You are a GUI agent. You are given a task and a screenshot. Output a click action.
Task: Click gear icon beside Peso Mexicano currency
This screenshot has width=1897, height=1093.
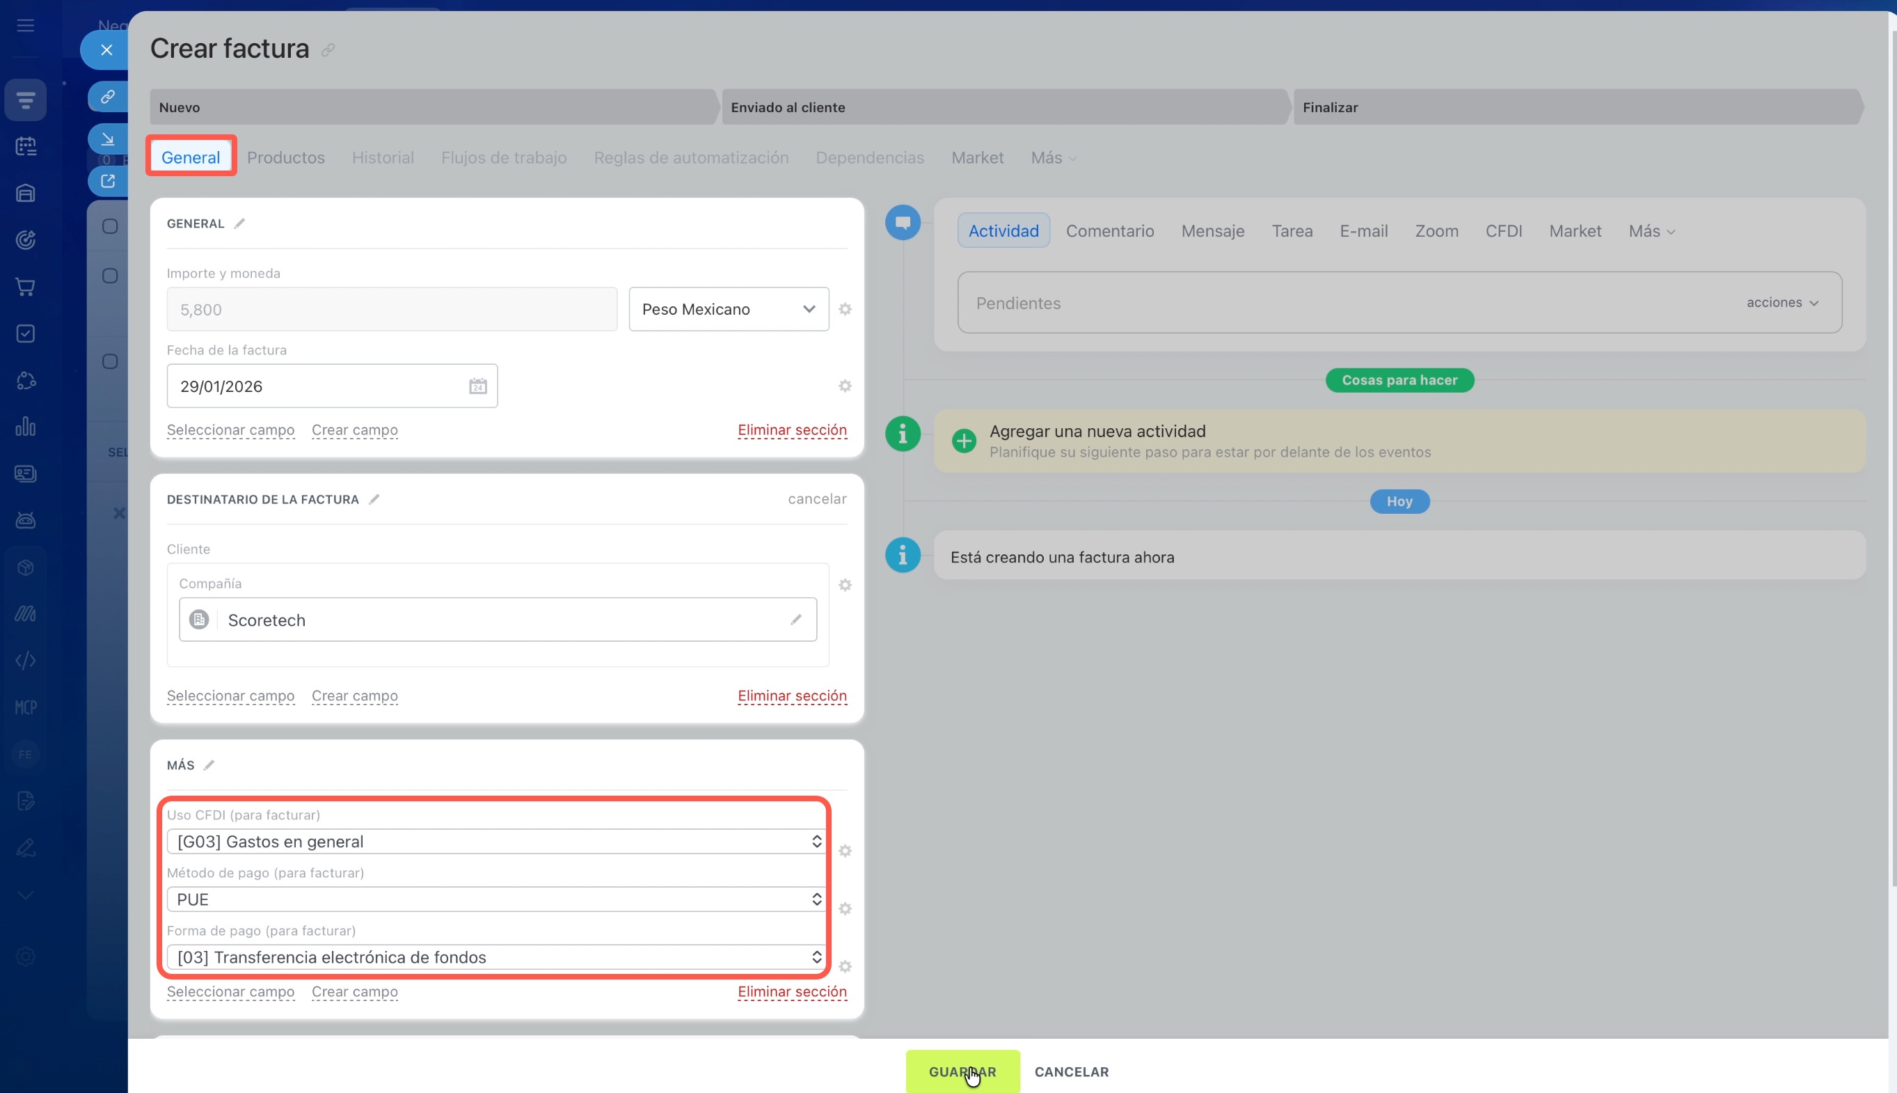coord(845,309)
